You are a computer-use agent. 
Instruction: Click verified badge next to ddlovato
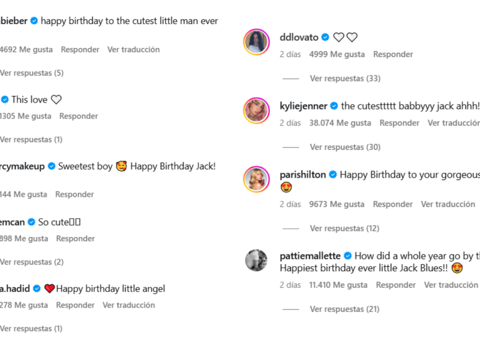coord(325,37)
